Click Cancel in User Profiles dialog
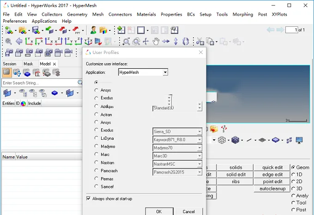 [189, 211]
